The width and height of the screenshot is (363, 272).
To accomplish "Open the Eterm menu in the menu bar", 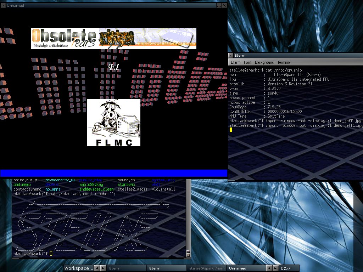I will tap(235, 62).
